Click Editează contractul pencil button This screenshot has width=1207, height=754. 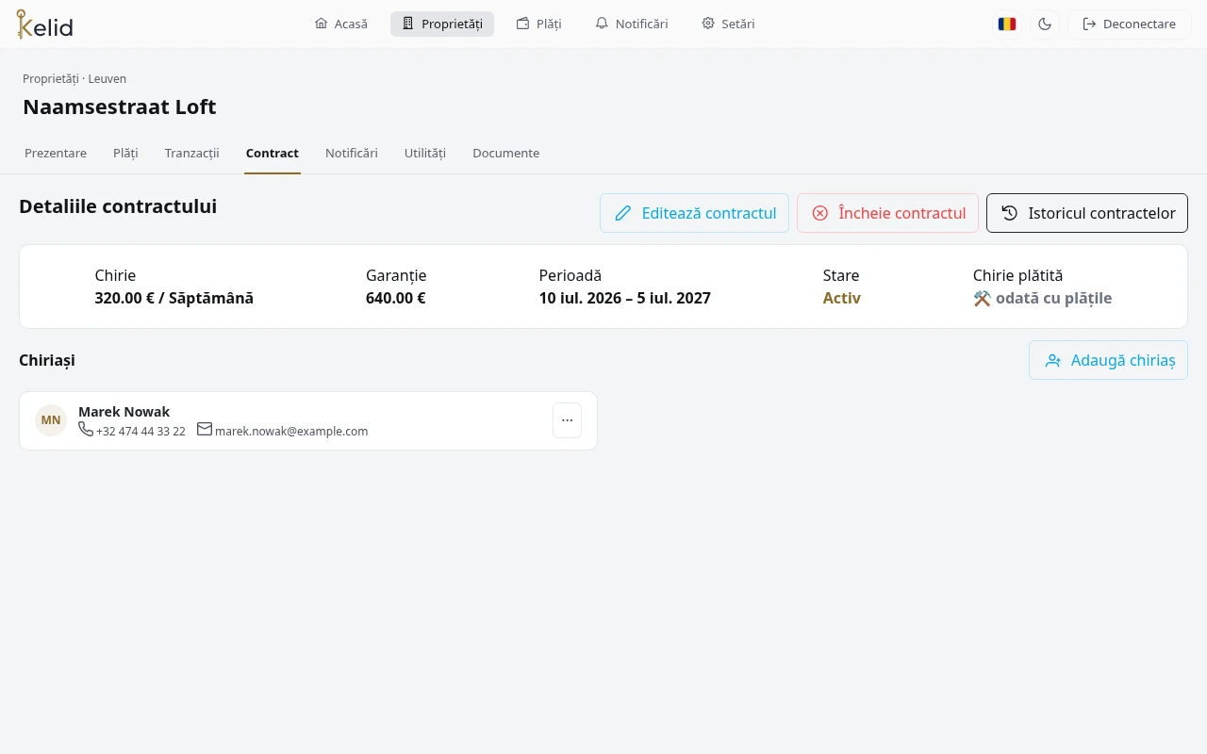pyautogui.click(x=694, y=213)
